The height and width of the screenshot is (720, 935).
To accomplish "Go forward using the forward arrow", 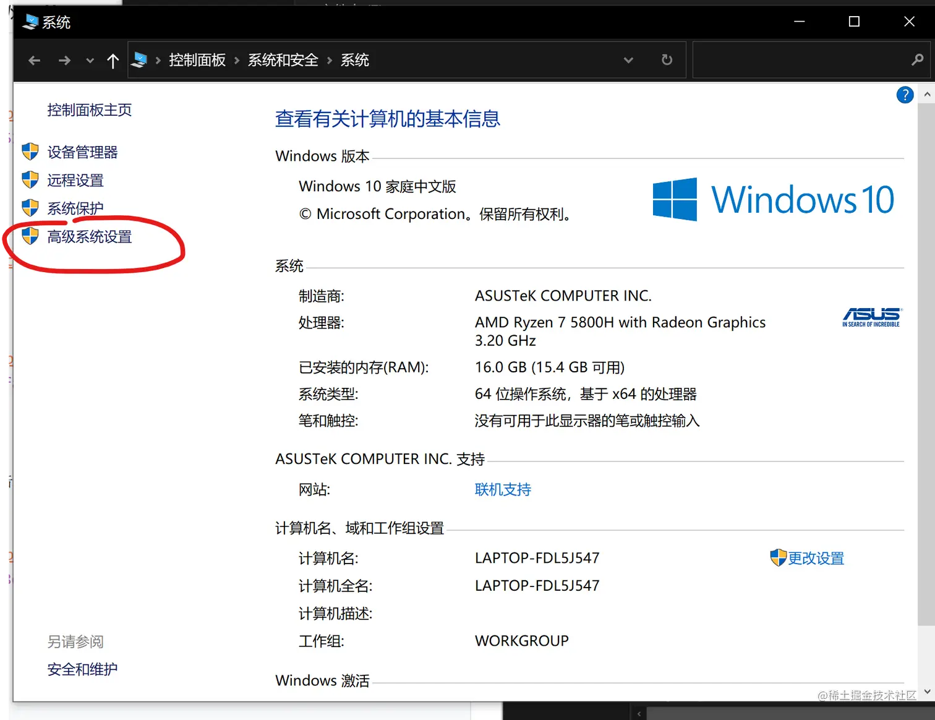I will click(64, 61).
